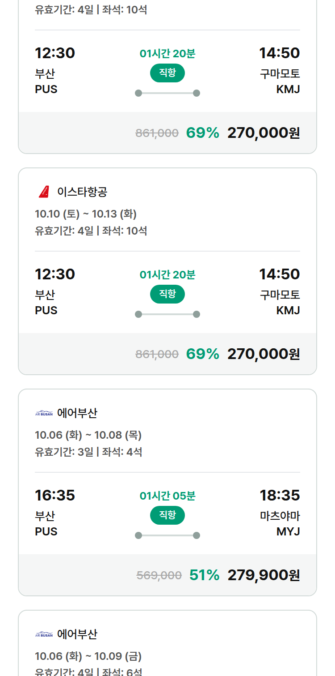Click the 유효기간: 3일 | 좌석: 4석 info line
The width and height of the screenshot is (335, 676).
(x=88, y=452)
